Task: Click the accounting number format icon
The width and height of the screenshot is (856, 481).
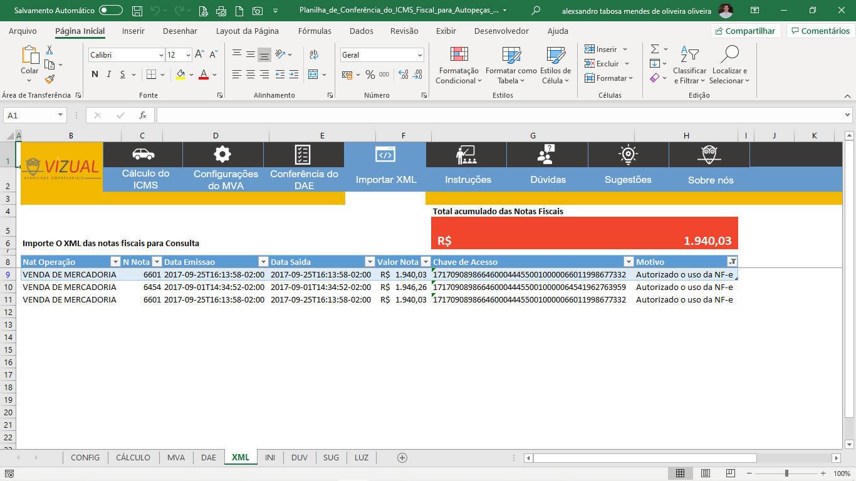Action: coord(347,74)
